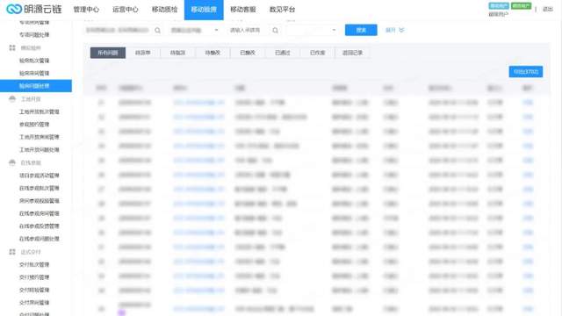Image resolution: width=562 pixels, height=316 pixels.
Task: Click the grid icon of the 模拟验房 section
Action: pos(12,47)
